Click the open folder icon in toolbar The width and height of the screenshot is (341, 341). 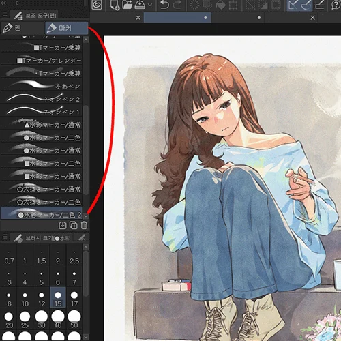(127, 5)
